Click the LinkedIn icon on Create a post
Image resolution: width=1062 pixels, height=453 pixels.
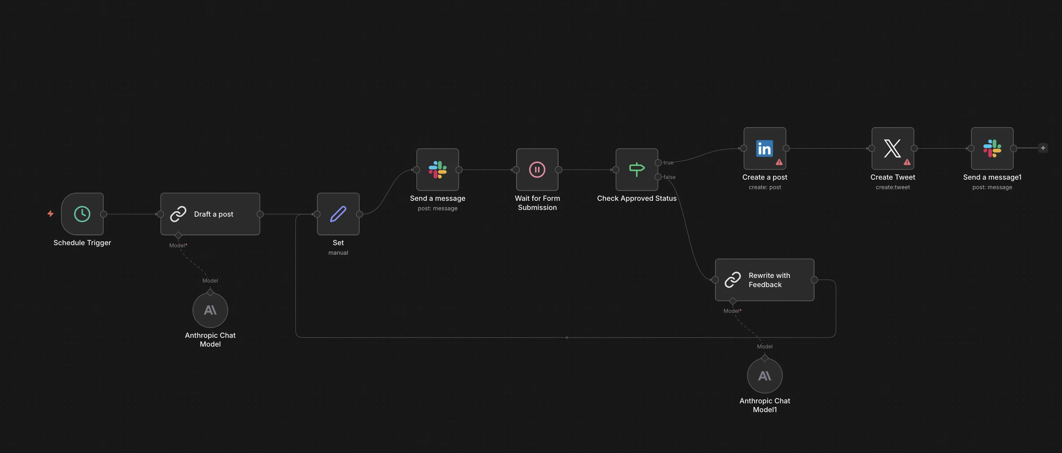[x=764, y=149]
